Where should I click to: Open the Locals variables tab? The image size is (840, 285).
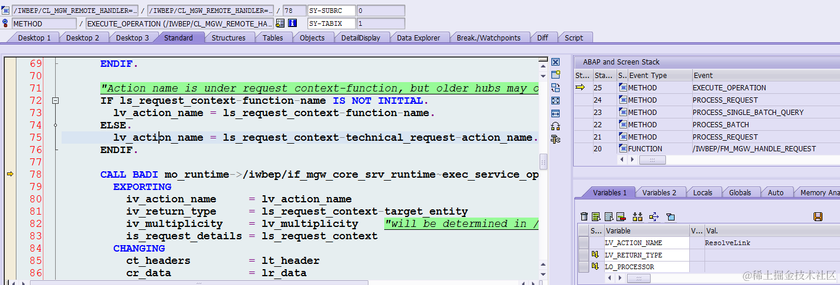702,192
